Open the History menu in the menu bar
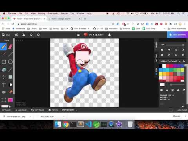The height and width of the screenshot is (141, 188). pyautogui.click(x=42, y=13)
